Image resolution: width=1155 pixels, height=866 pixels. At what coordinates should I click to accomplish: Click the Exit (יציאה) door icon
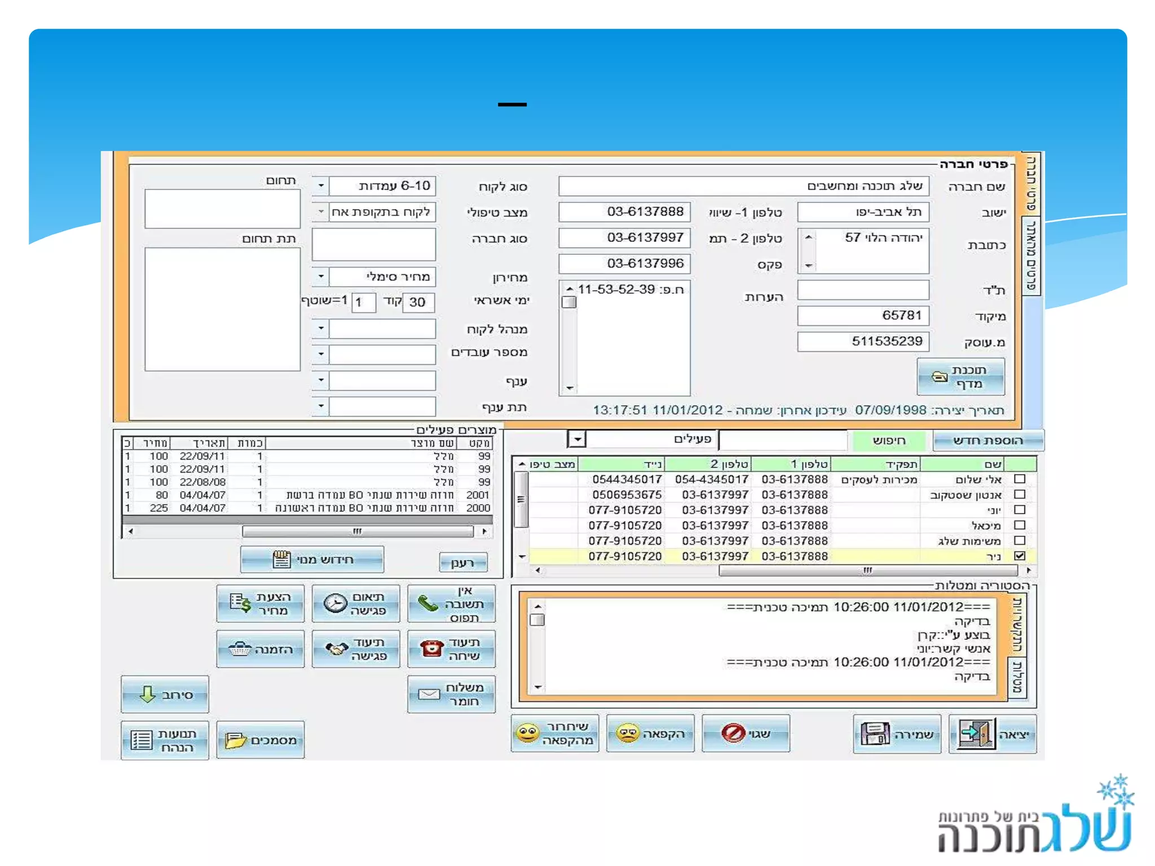point(976,734)
